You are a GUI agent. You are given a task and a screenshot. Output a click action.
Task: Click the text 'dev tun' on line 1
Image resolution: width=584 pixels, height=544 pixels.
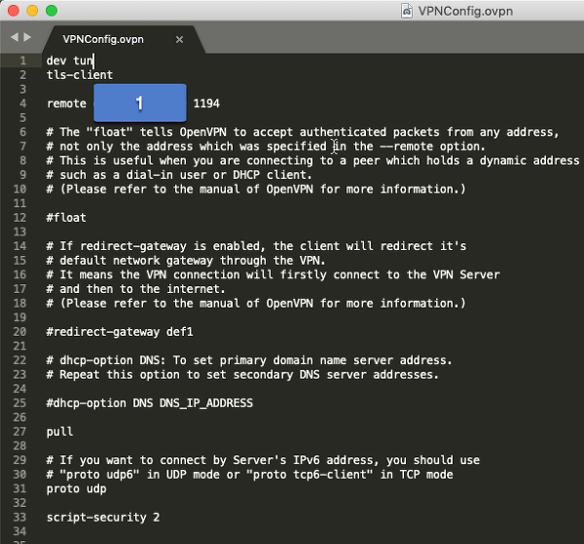tap(70, 60)
